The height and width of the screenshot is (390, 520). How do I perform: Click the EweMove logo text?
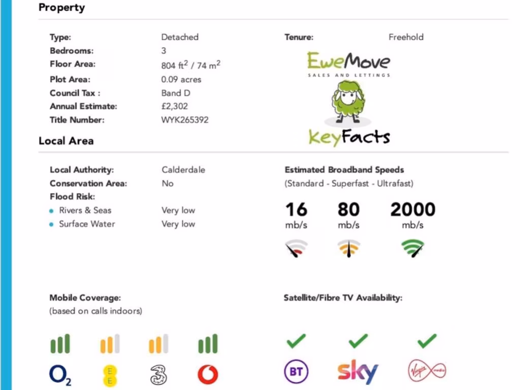(348, 62)
